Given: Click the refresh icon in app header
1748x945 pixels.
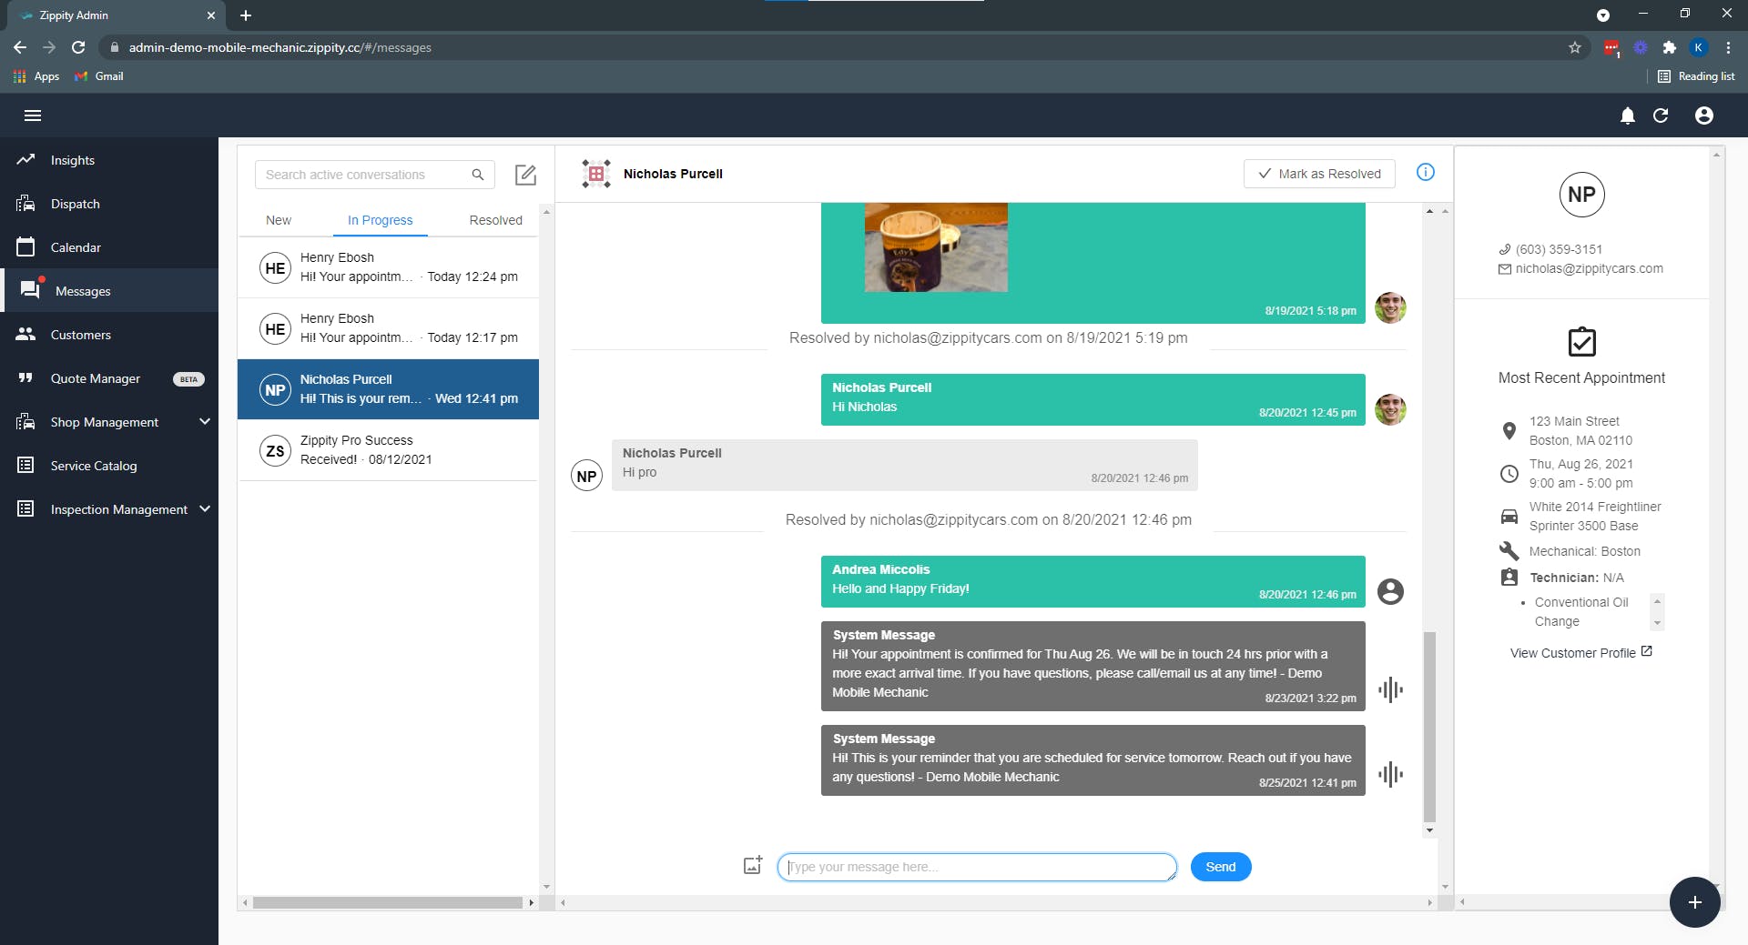Looking at the screenshot, I should click(1661, 116).
